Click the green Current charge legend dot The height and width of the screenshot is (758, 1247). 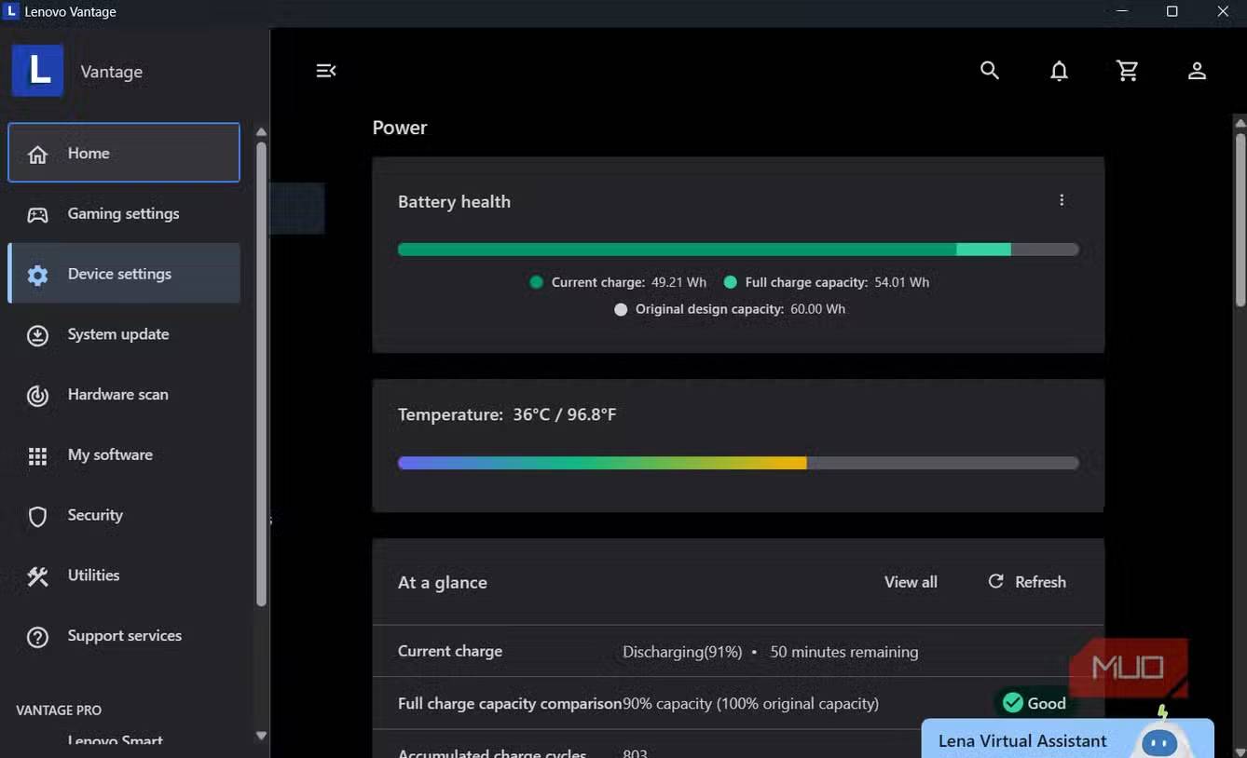tap(536, 282)
